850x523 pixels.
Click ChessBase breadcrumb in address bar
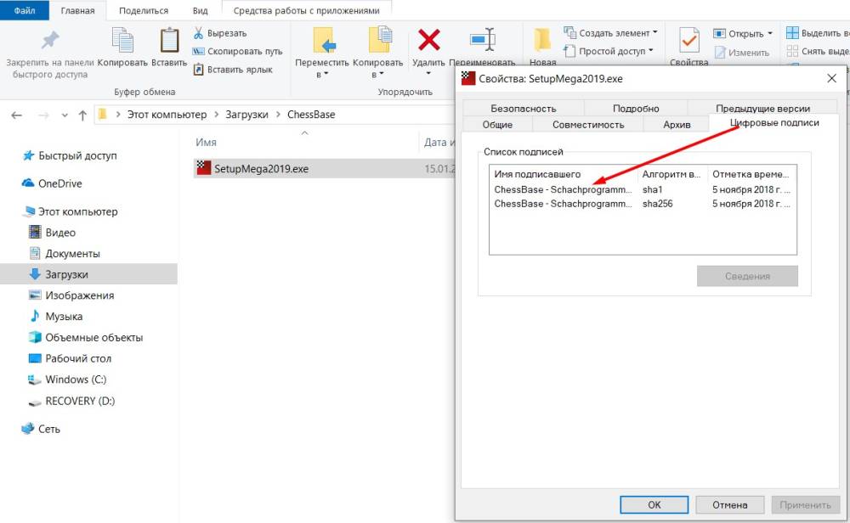pos(311,115)
